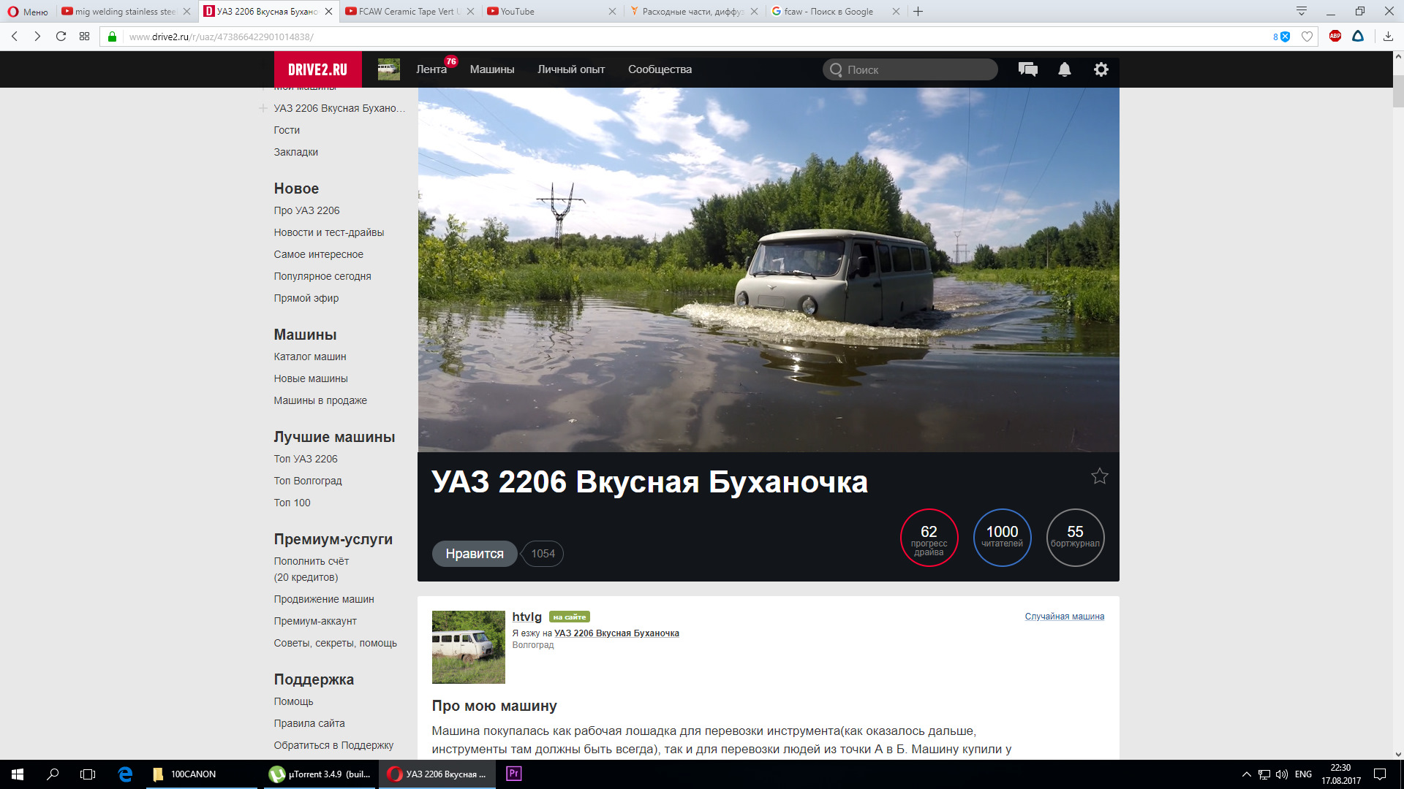Expand the plus next to УАЗ 2206 sidebar

263,108
